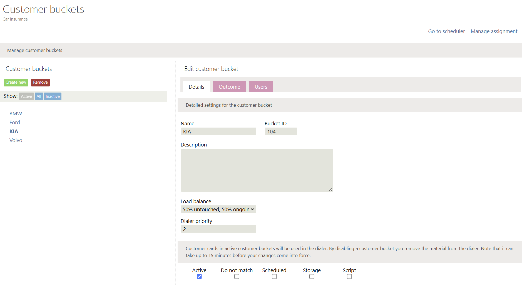Enable the Do not match checkbox
Image resolution: width=522 pixels, height=296 pixels.
237,277
